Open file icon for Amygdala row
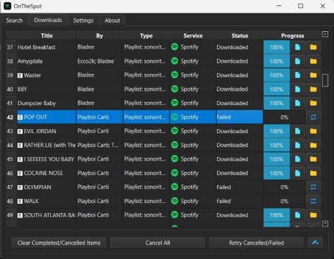The height and width of the screenshot is (259, 334). 297,61
